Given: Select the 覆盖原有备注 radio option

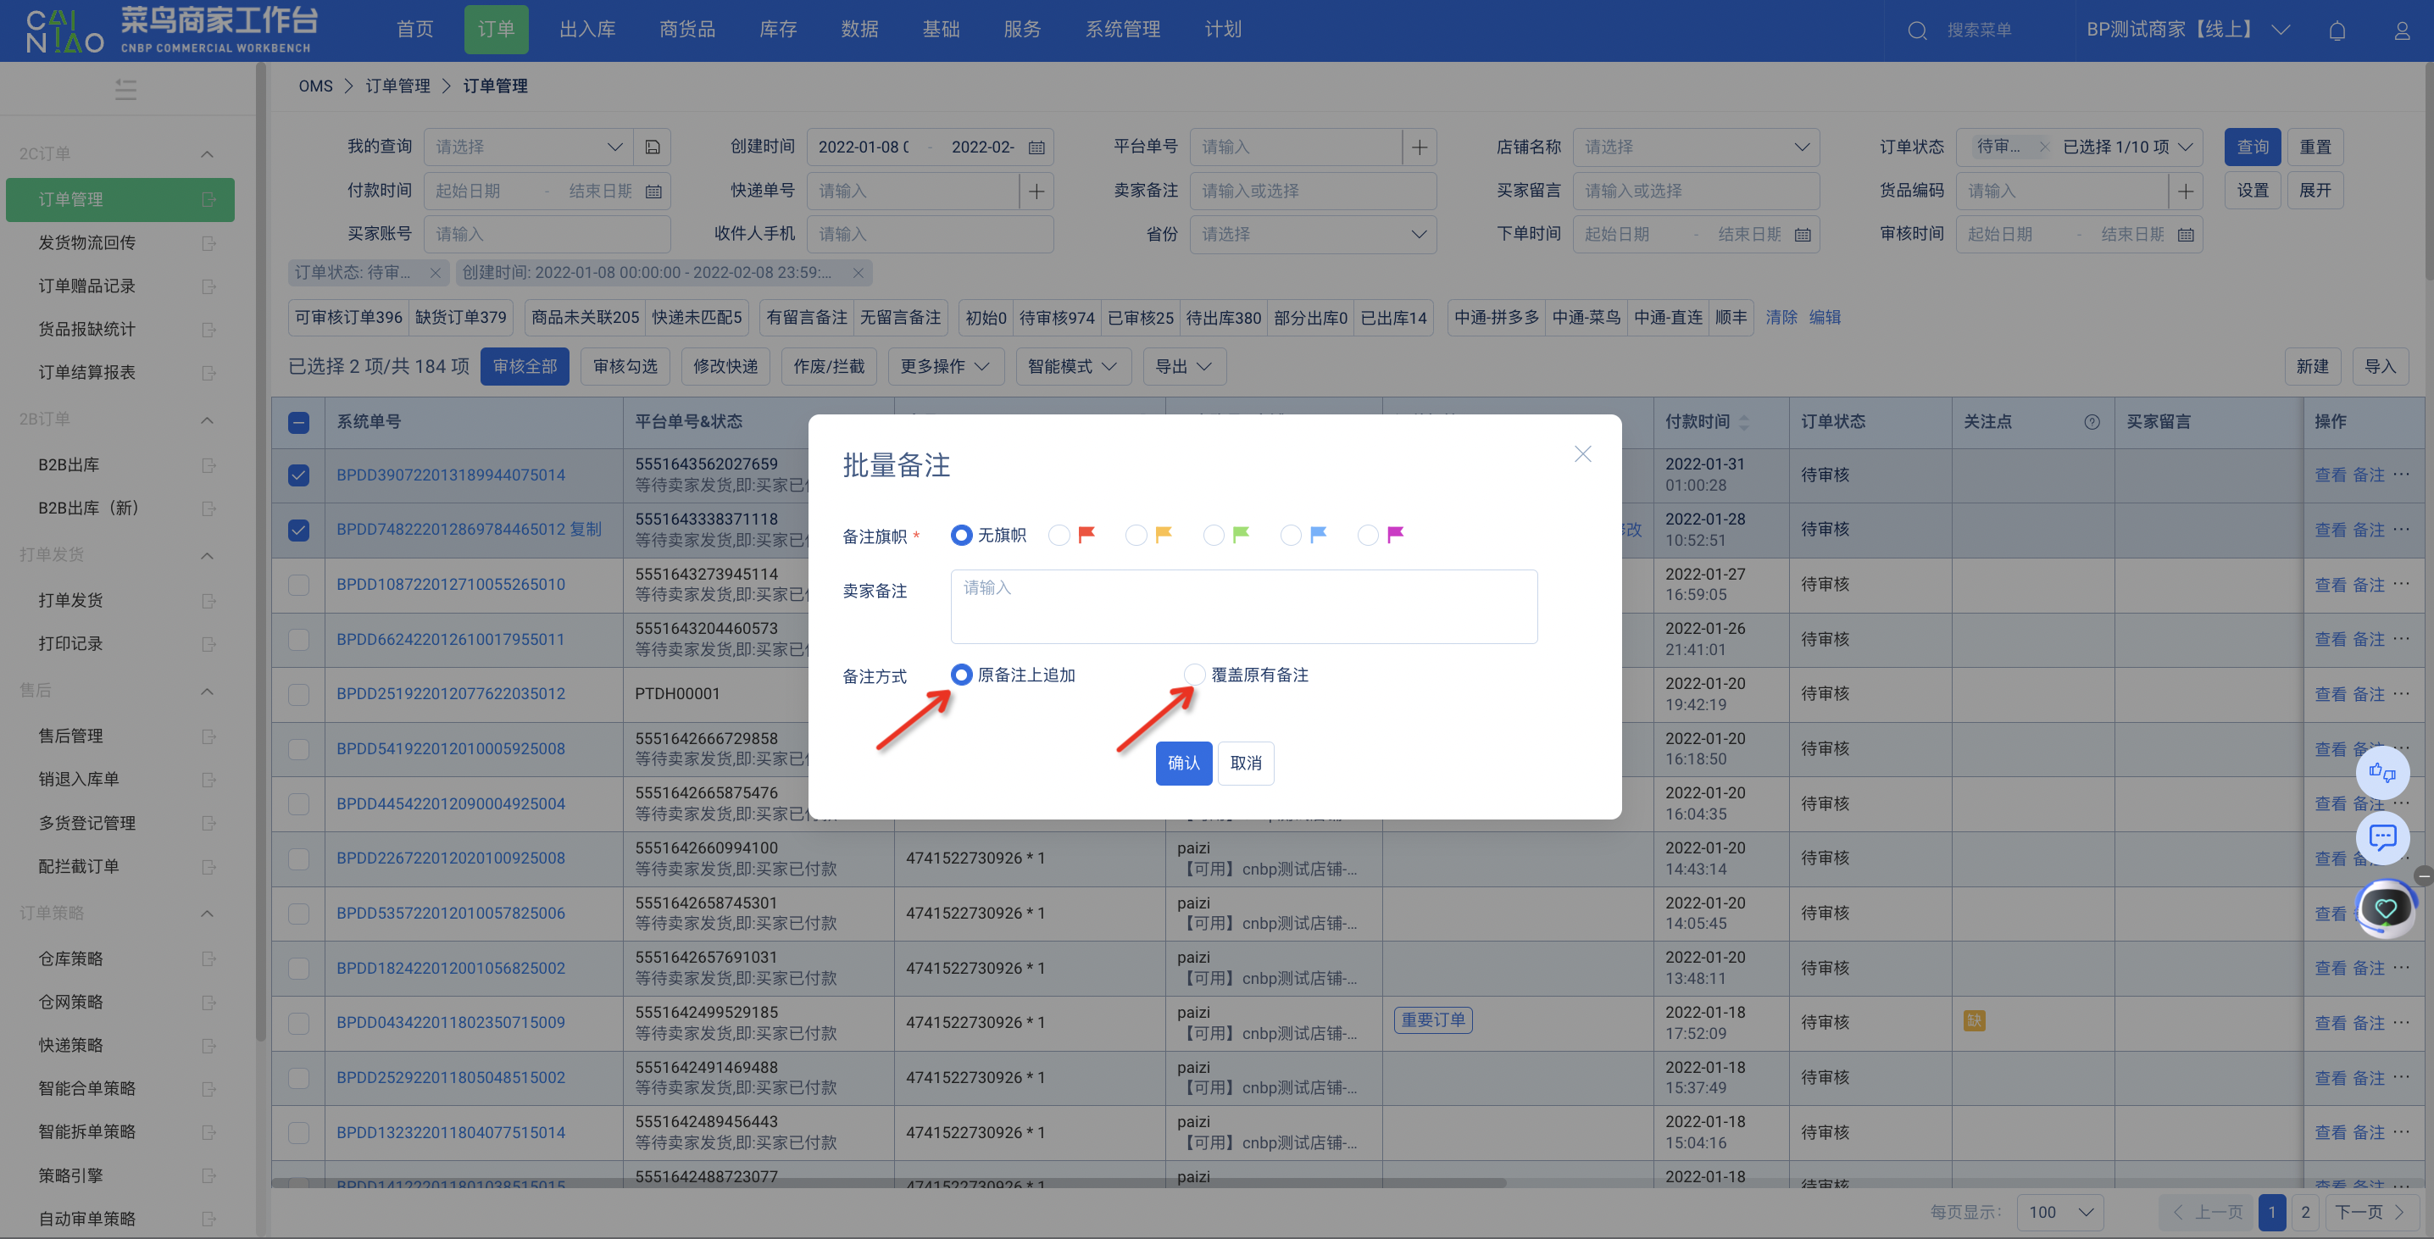Looking at the screenshot, I should click(x=1194, y=675).
